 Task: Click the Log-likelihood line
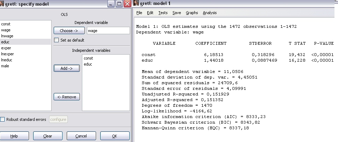(x=177, y=111)
